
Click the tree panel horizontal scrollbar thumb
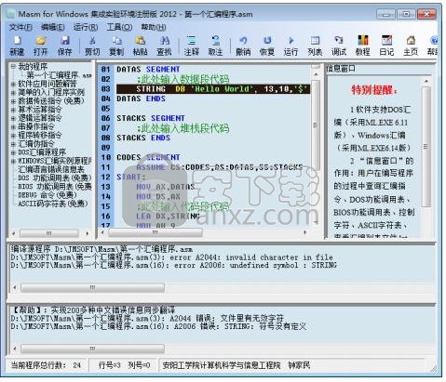[x=49, y=233]
